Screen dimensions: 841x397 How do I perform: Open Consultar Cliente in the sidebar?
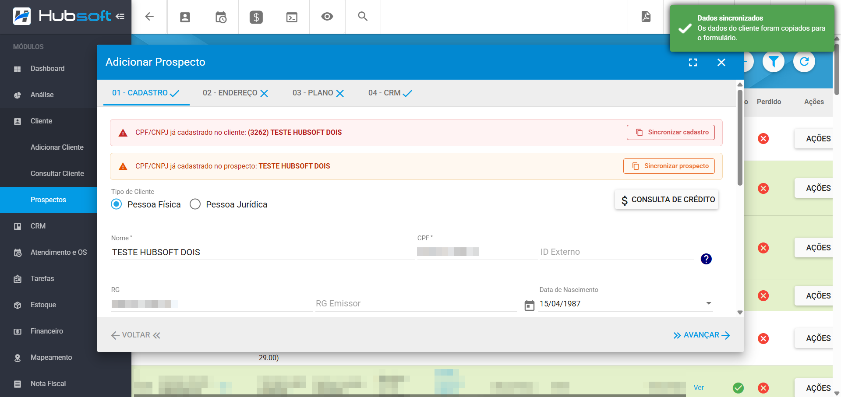coord(57,174)
